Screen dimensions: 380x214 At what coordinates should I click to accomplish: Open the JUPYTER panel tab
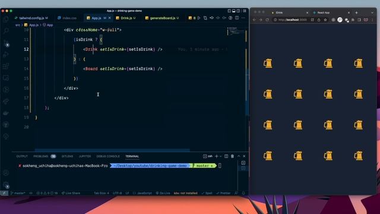point(85,156)
